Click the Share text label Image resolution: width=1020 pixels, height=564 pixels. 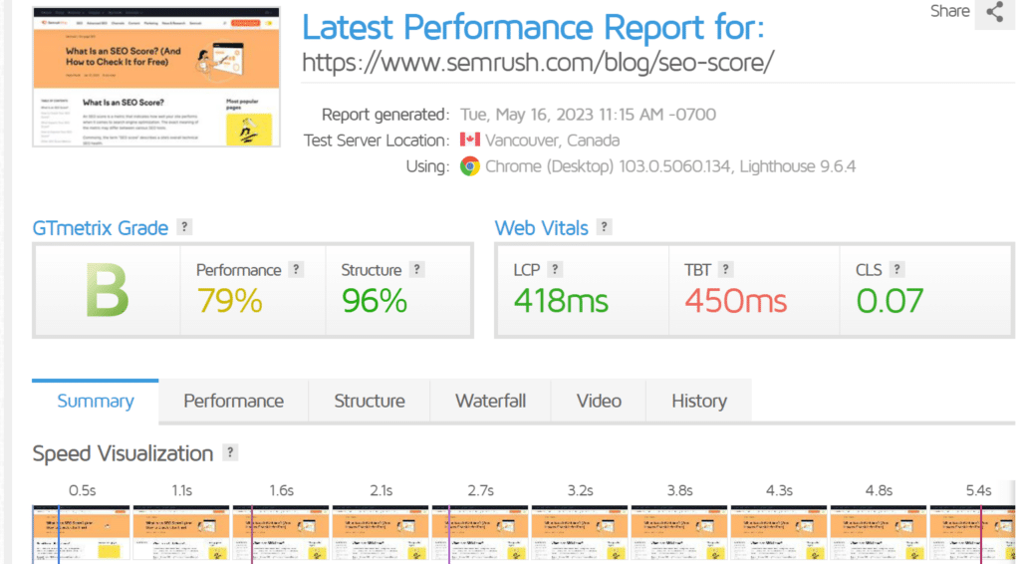pyautogui.click(x=949, y=11)
